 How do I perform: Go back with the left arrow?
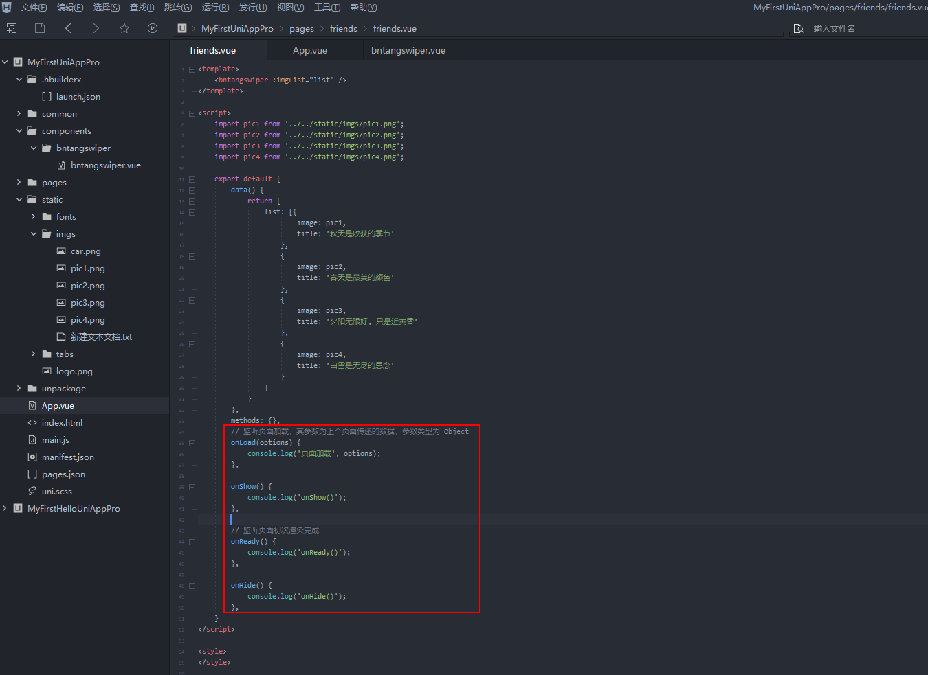pos(68,28)
